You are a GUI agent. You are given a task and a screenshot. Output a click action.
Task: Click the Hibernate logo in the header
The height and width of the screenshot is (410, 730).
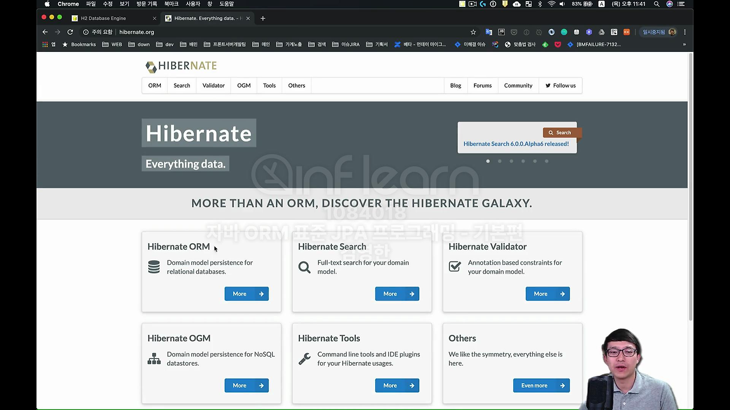pyautogui.click(x=181, y=66)
